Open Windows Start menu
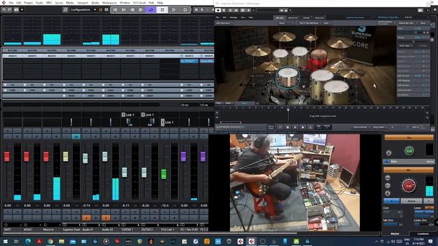 pyautogui.click(x=5, y=241)
